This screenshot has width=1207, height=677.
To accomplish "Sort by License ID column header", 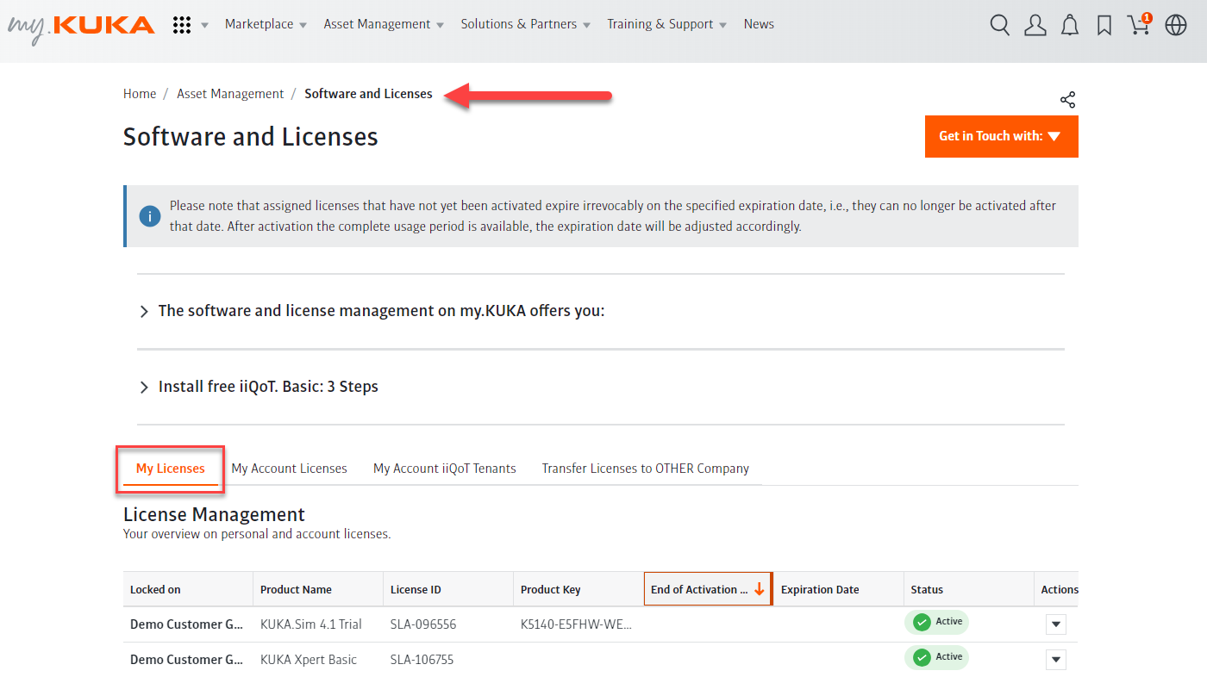I will pos(448,589).
